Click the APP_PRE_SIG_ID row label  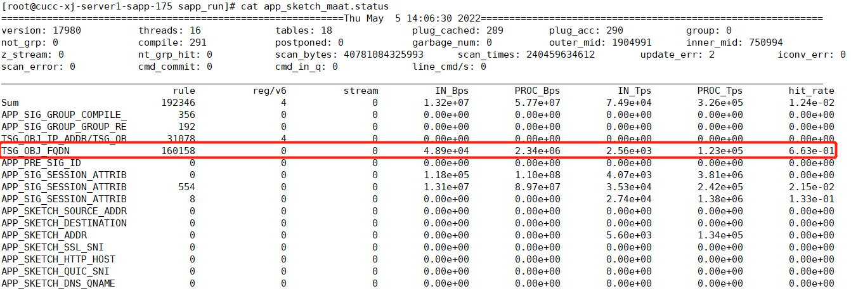coord(41,163)
